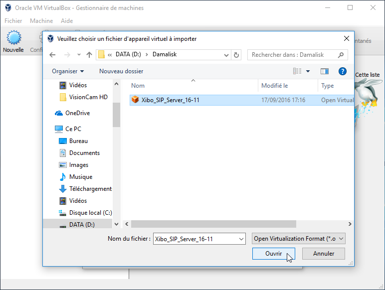This screenshot has width=385, height=290.
Task: Expand the address bar path history
Action: pos(226,55)
